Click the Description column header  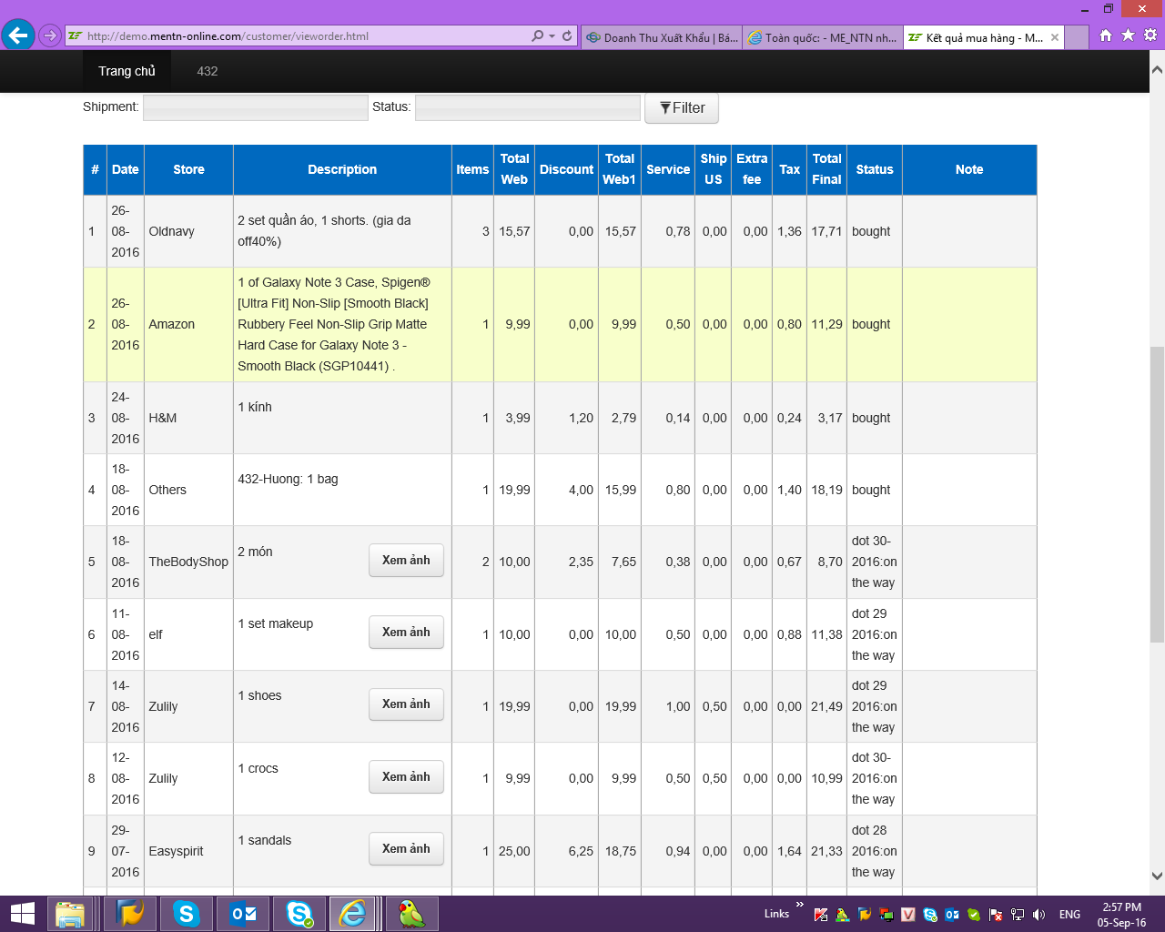coord(342,169)
